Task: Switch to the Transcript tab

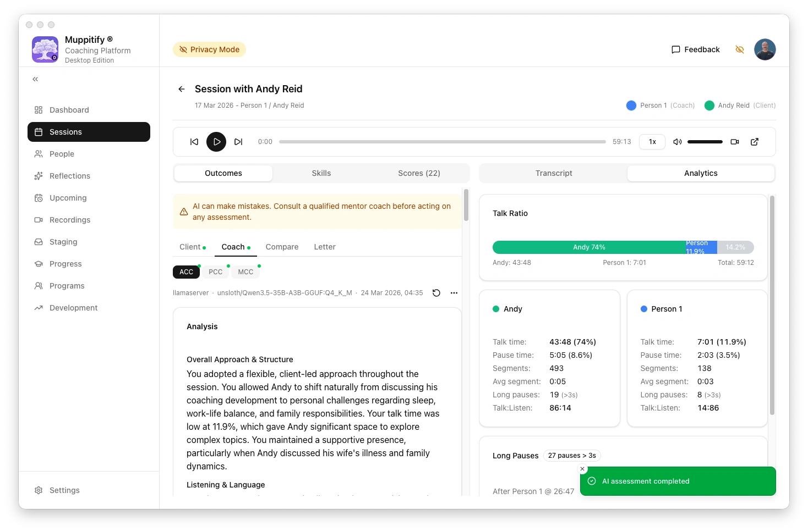Action: (x=554, y=173)
